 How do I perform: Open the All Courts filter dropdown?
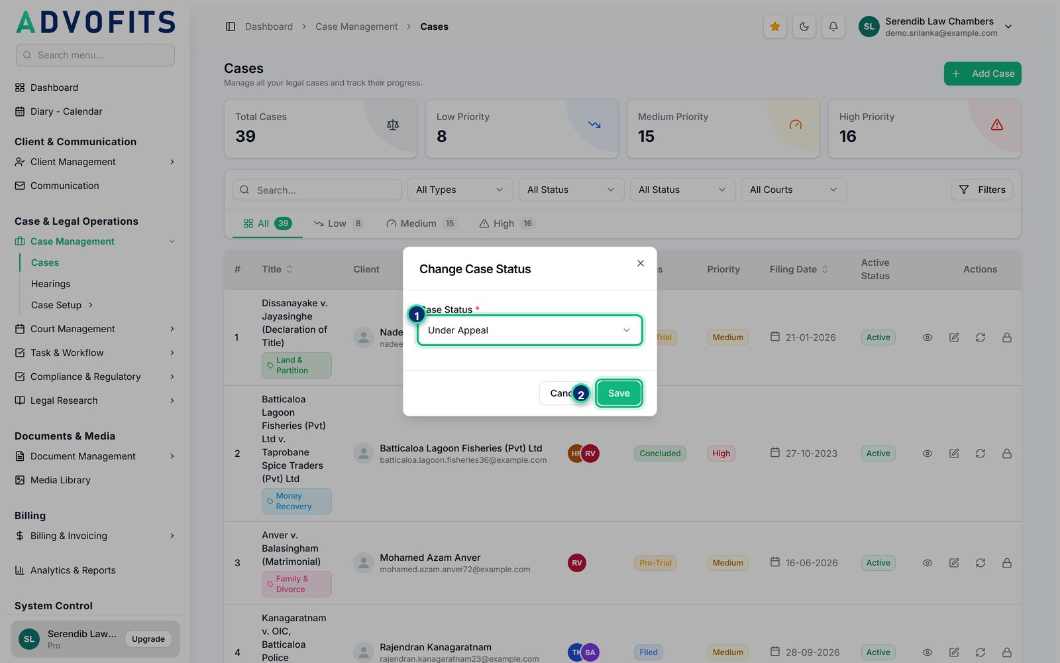pos(794,190)
